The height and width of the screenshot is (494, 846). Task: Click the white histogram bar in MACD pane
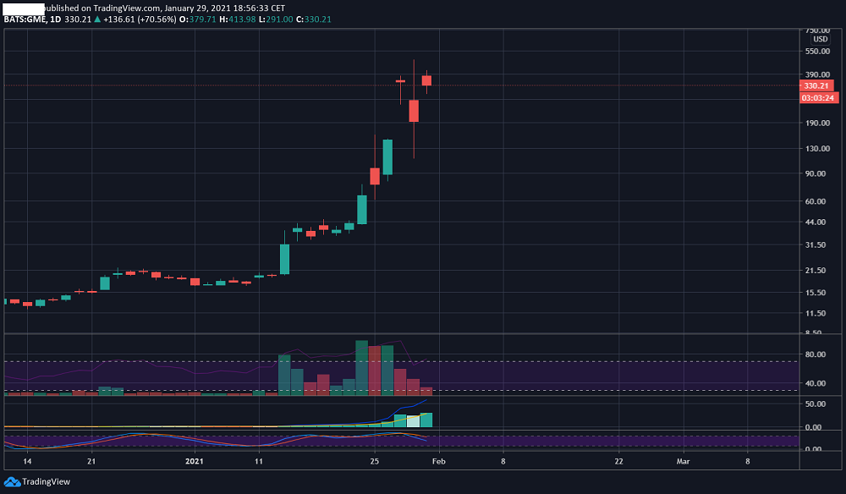(x=414, y=421)
